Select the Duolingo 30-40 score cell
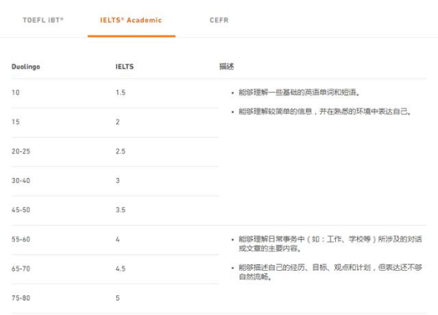This screenshot has height=315, width=438. tap(21, 180)
